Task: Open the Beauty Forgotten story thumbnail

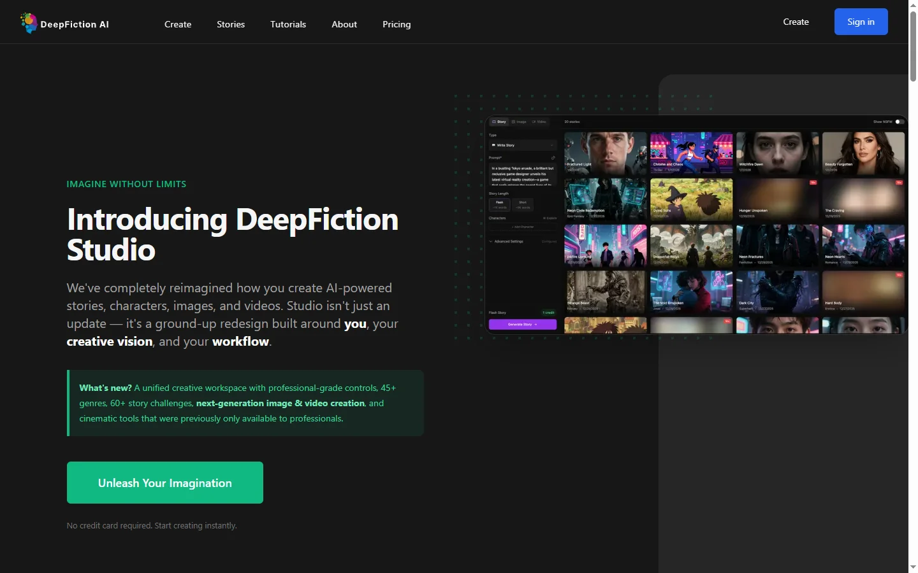Action: 864,153
